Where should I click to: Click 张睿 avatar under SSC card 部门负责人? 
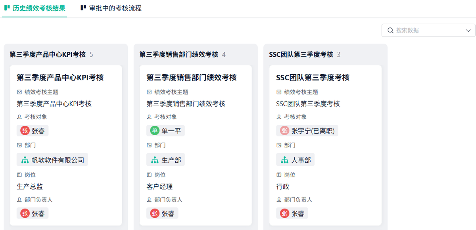(x=284, y=213)
